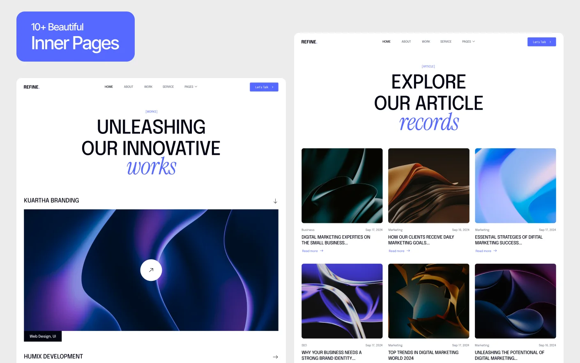Image resolution: width=580 pixels, height=363 pixels.
Task: Select About in Works page navigation
Action: pyautogui.click(x=129, y=87)
